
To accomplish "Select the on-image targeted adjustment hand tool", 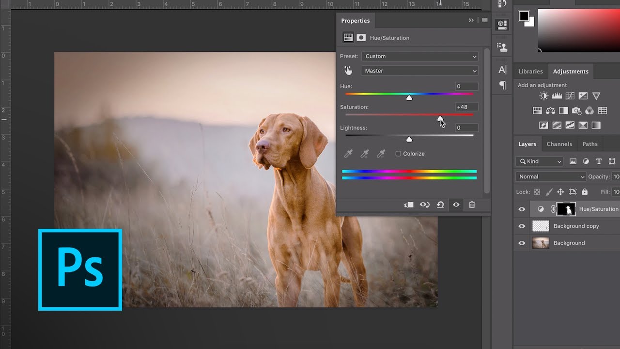I will (x=348, y=71).
